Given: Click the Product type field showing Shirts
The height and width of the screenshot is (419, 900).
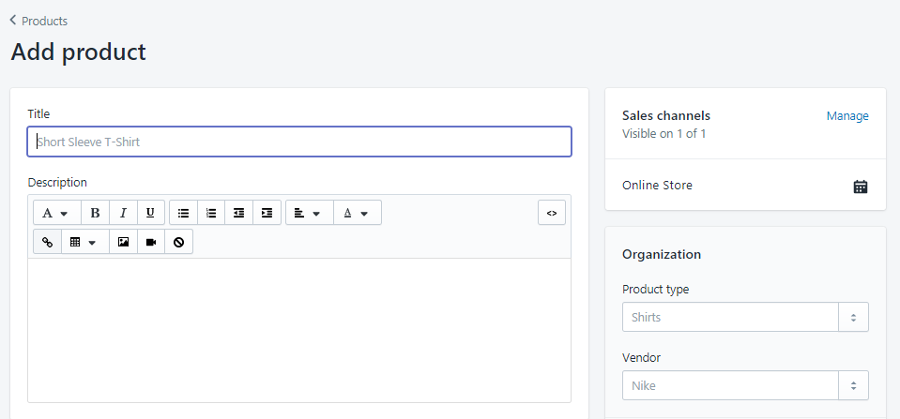Looking at the screenshot, I should (730, 317).
